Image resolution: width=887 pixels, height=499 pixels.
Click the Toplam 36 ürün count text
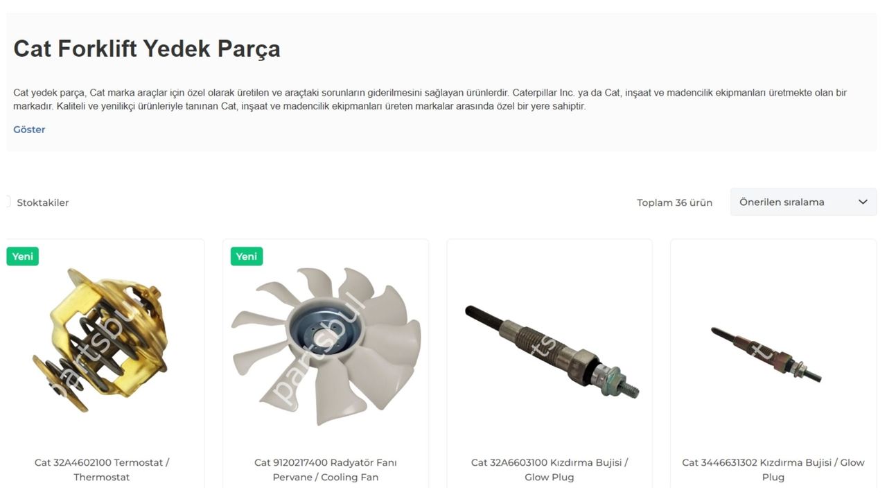pyautogui.click(x=675, y=202)
